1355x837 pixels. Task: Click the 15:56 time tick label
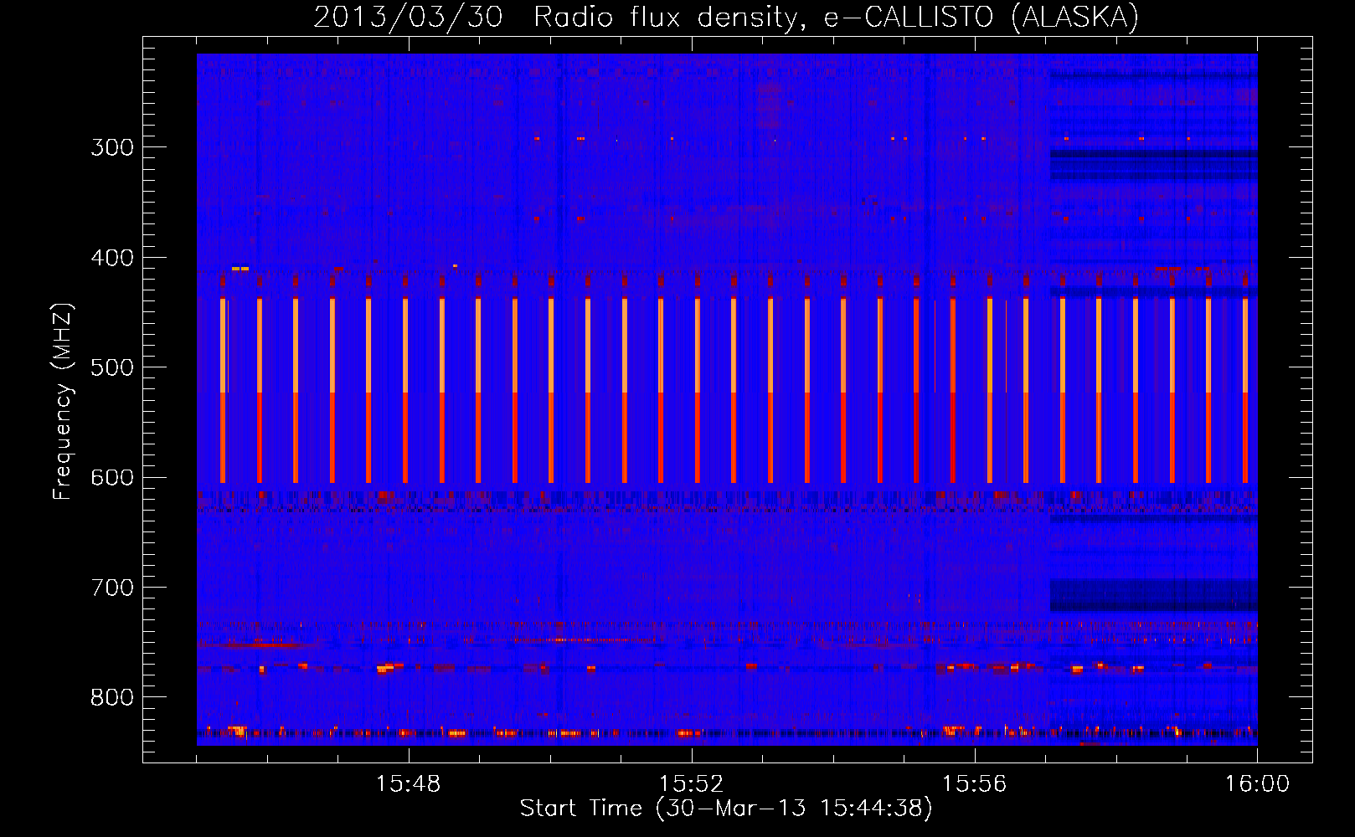click(974, 784)
